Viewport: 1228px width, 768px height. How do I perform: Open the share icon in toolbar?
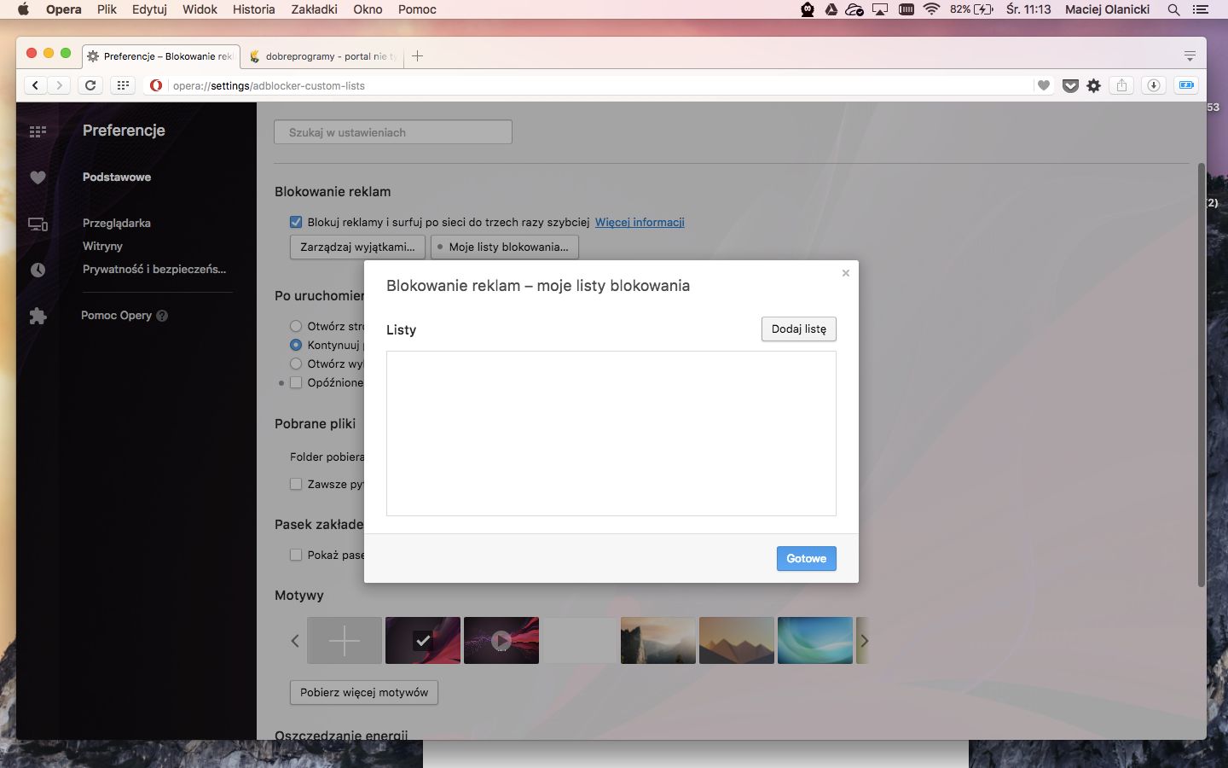click(1122, 85)
